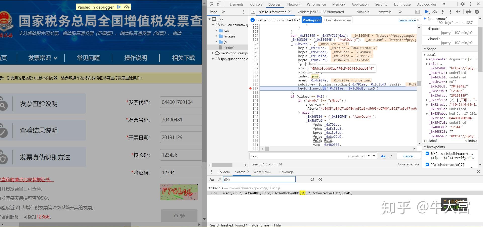Open the What's New tab

[262, 172]
